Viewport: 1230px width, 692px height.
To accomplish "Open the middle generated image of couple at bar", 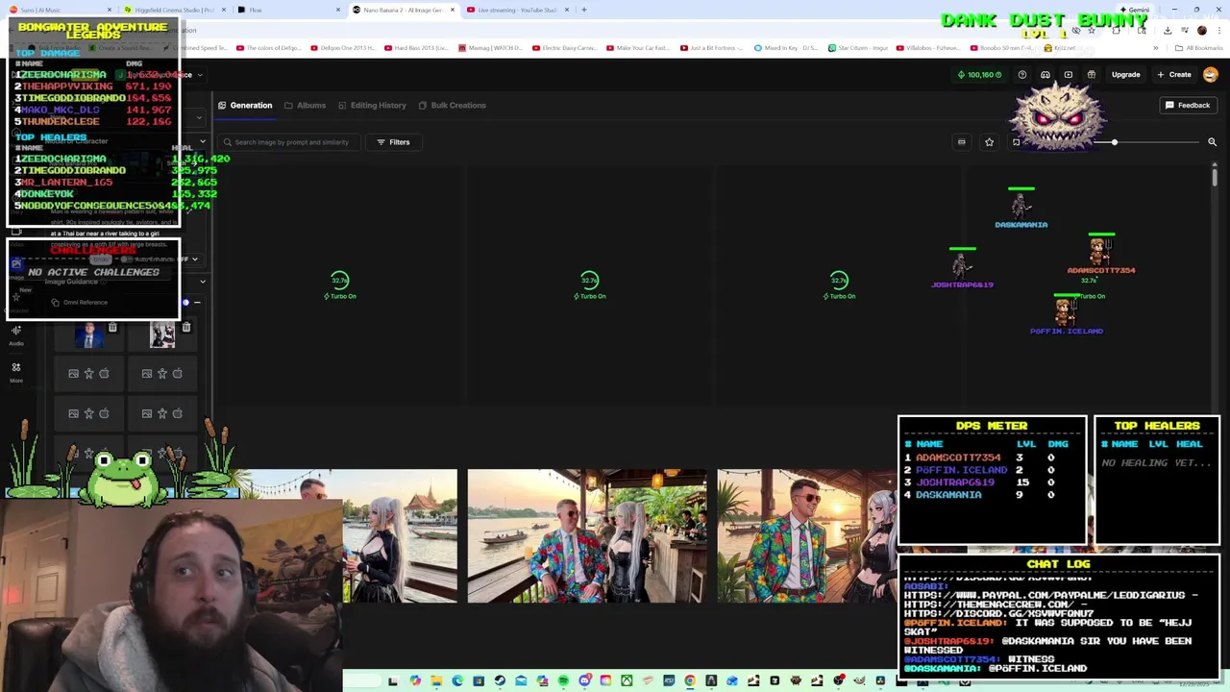I will 587,536.
